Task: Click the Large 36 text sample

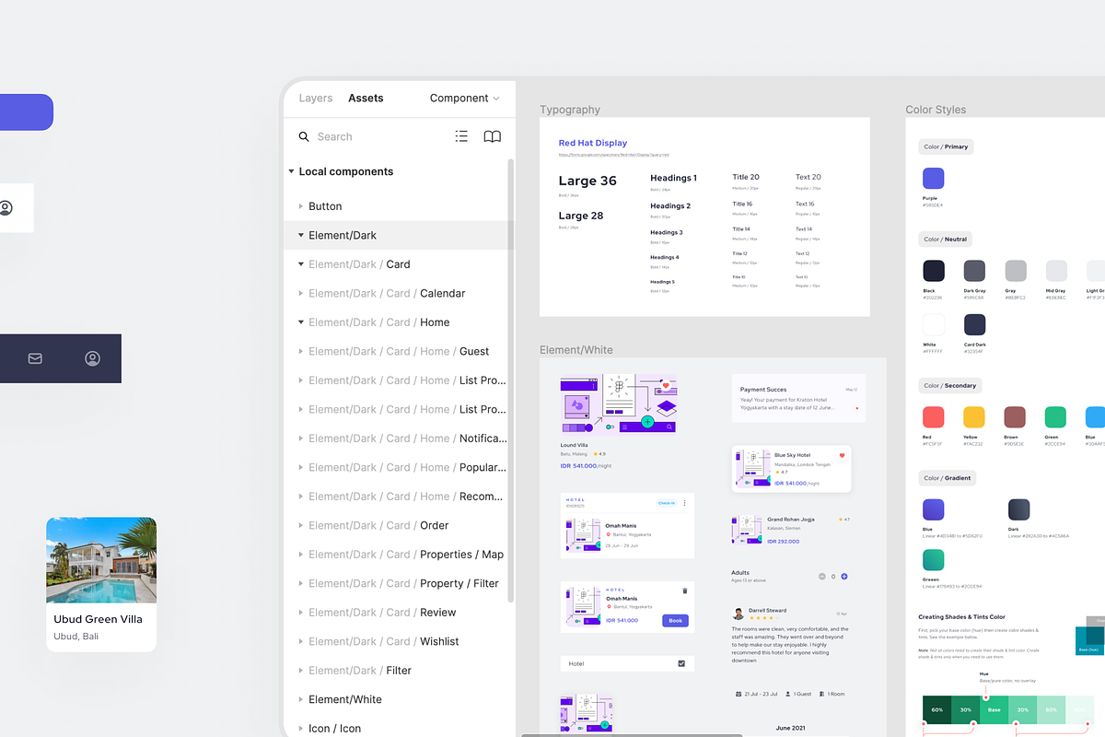Action: tap(587, 181)
